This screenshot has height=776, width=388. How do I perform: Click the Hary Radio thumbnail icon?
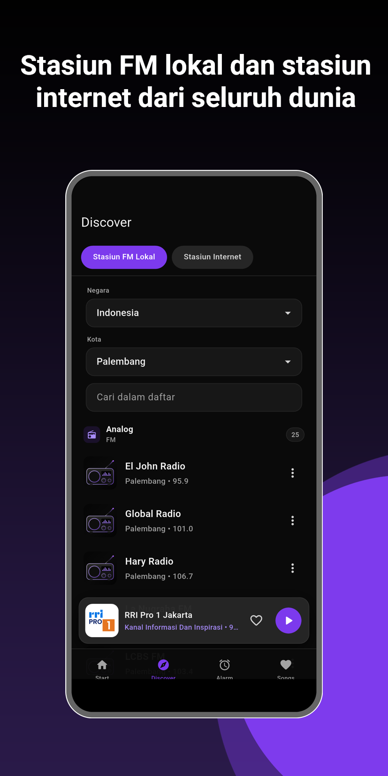tap(100, 568)
